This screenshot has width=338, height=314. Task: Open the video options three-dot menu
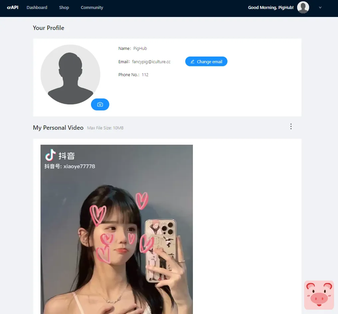(291, 126)
